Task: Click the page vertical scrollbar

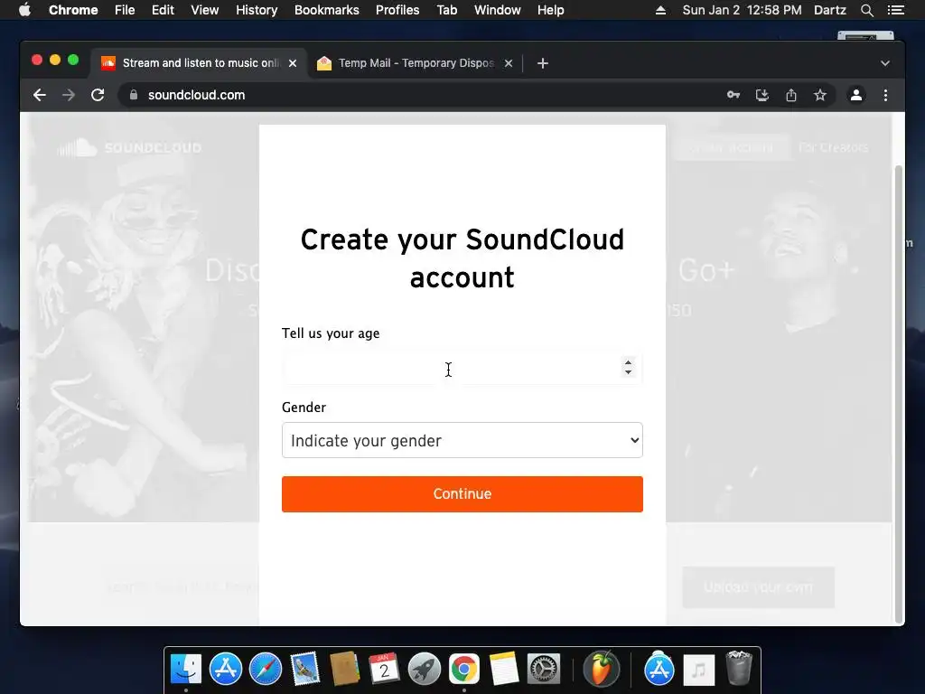Action: pos(899,394)
